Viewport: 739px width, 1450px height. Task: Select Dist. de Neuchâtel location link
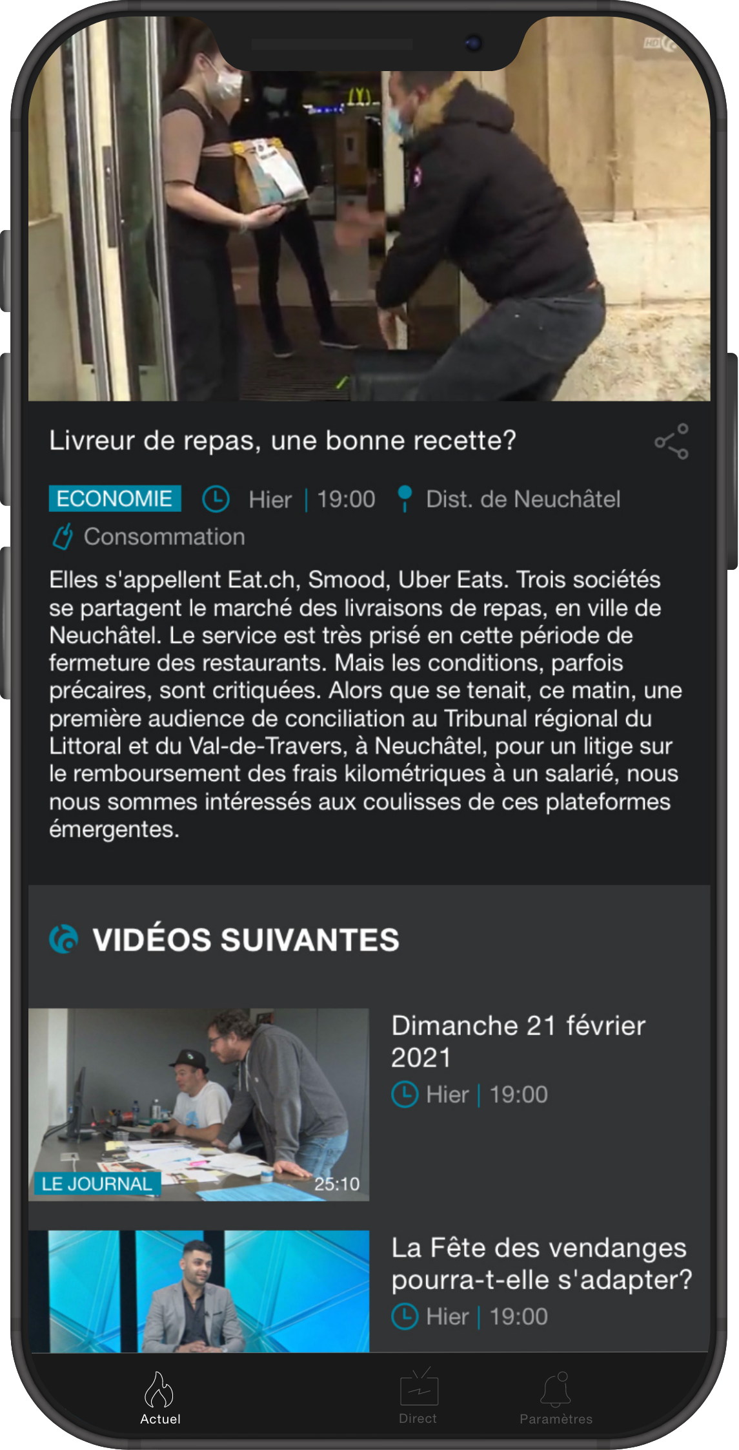(x=523, y=499)
